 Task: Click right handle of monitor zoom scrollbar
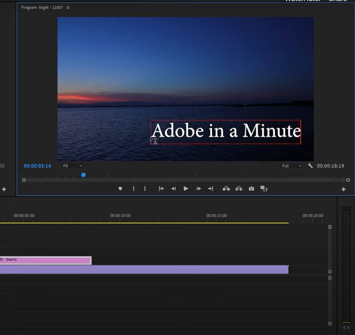pyautogui.click(x=348, y=180)
